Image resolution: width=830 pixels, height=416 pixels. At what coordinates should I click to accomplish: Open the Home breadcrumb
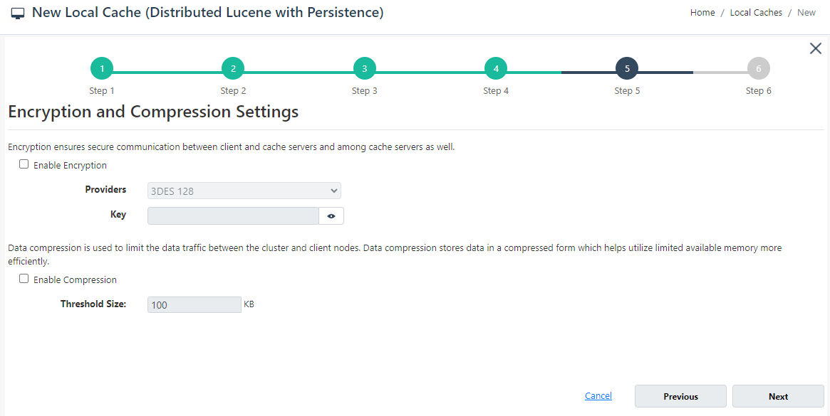tap(702, 13)
